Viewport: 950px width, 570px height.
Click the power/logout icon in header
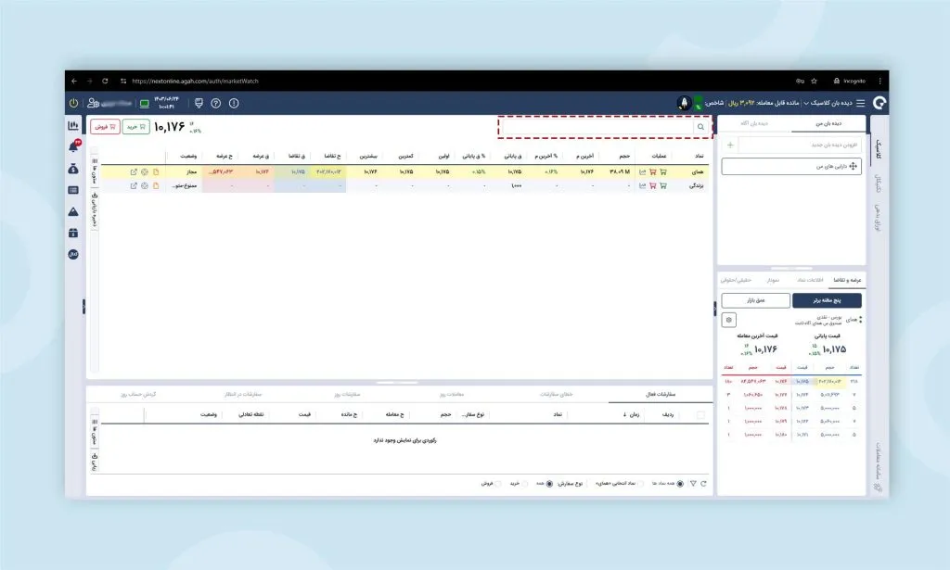[74, 103]
